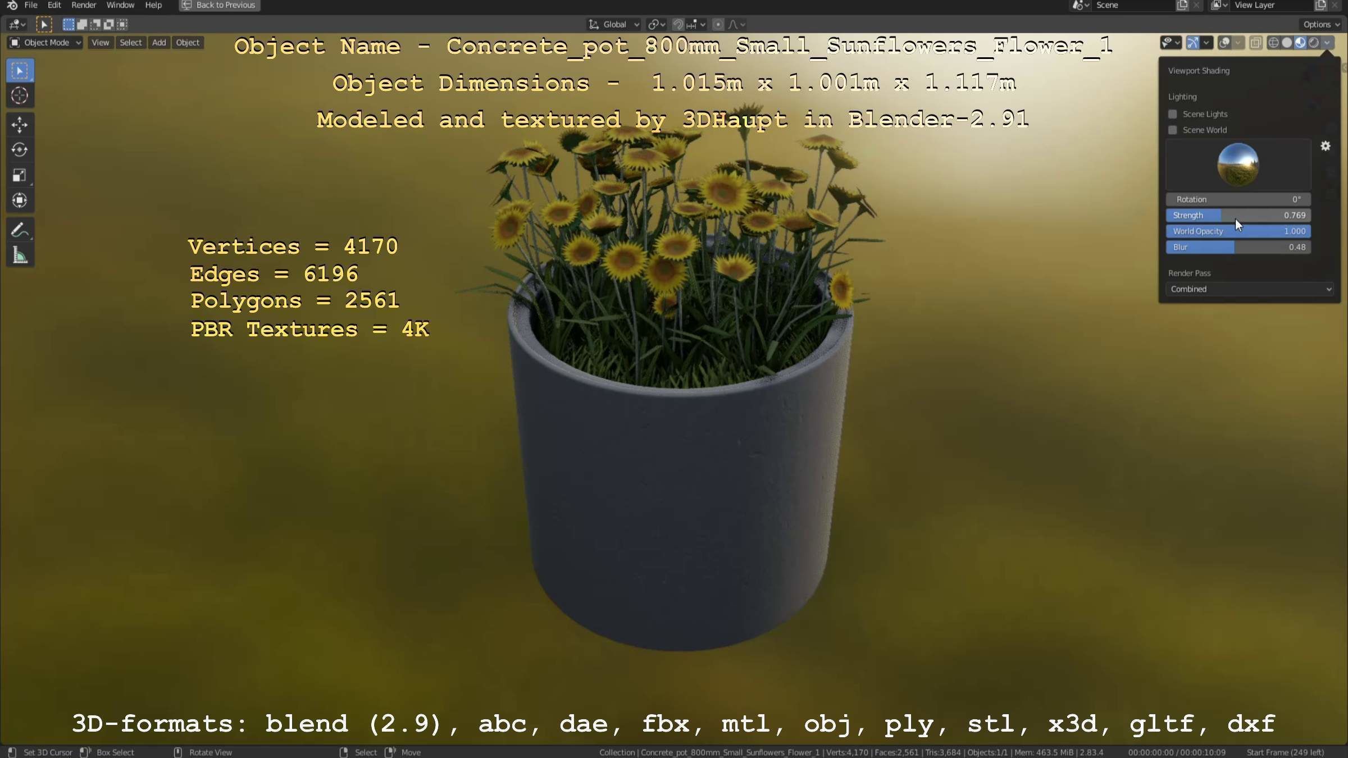Choose Set new selection mode icon

click(68, 24)
